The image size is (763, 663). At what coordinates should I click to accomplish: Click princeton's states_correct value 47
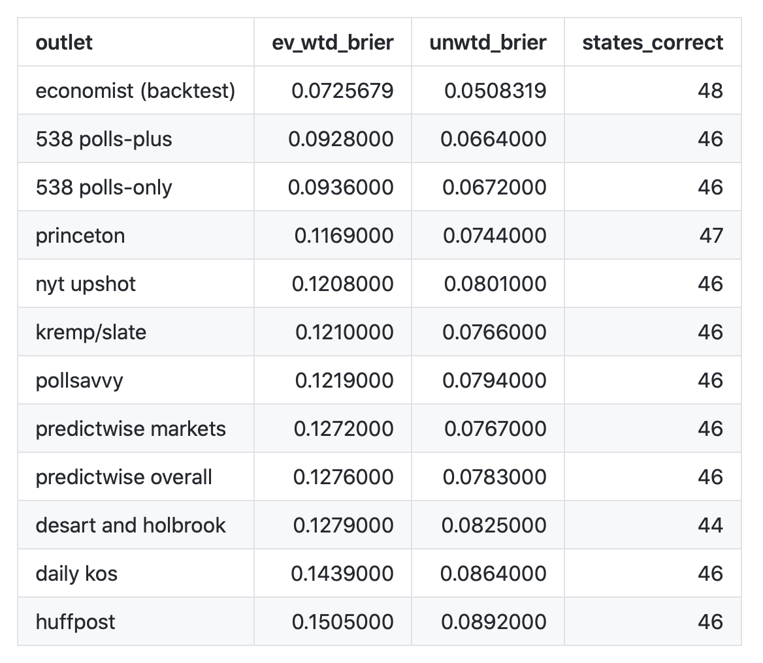711,236
